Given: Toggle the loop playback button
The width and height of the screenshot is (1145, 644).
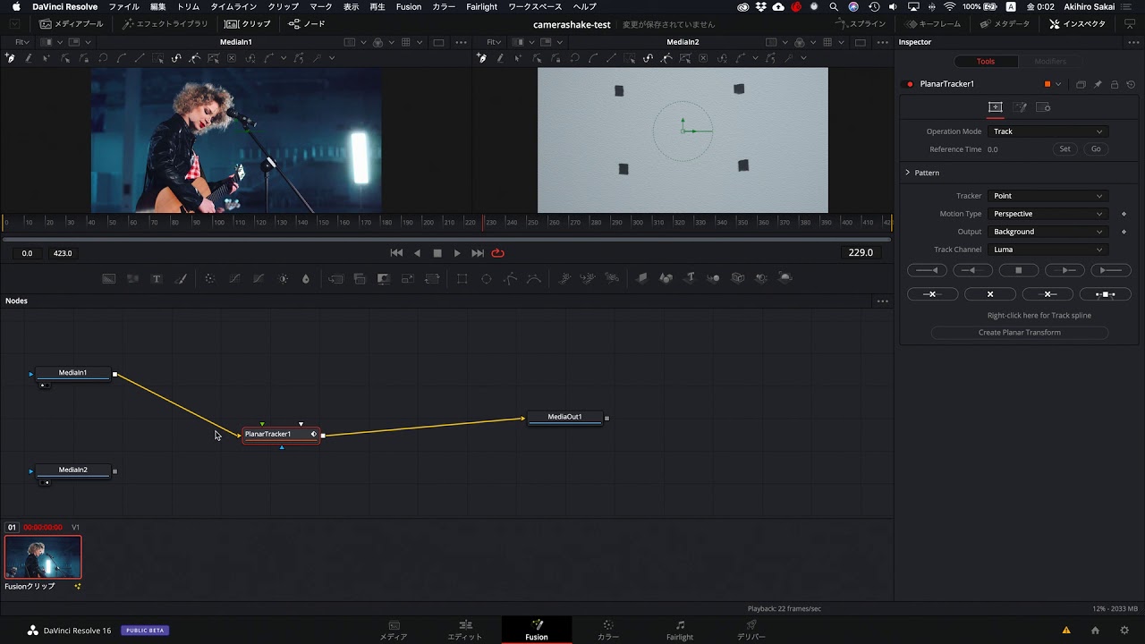Looking at the screenshot, I should (498, 253).
